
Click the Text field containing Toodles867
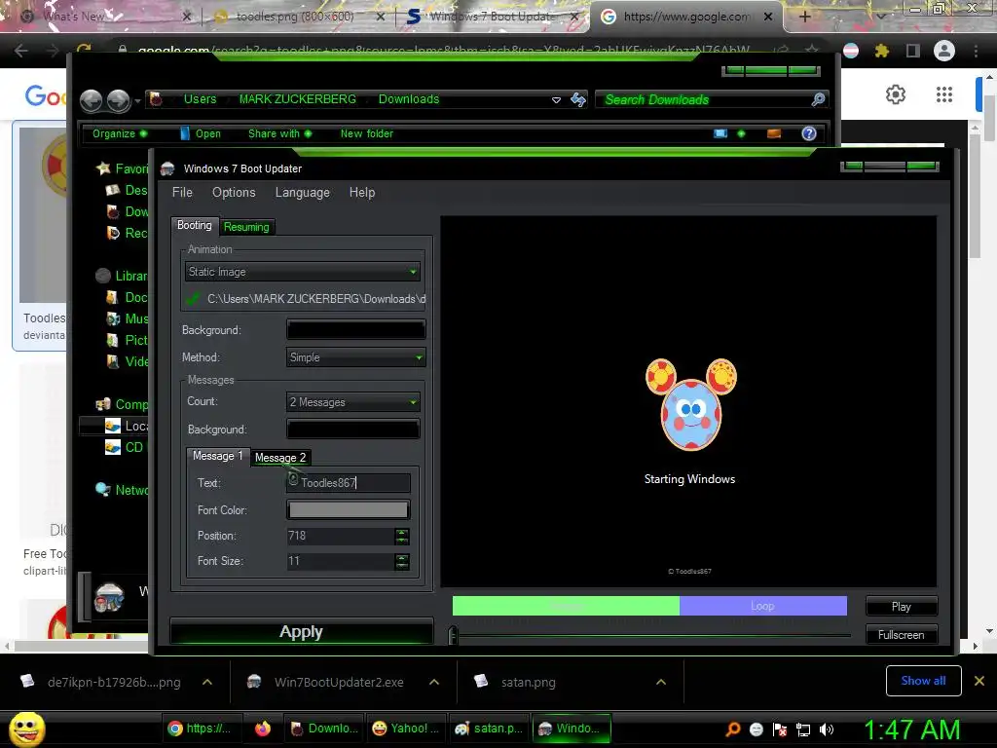(x=348, y=483)
